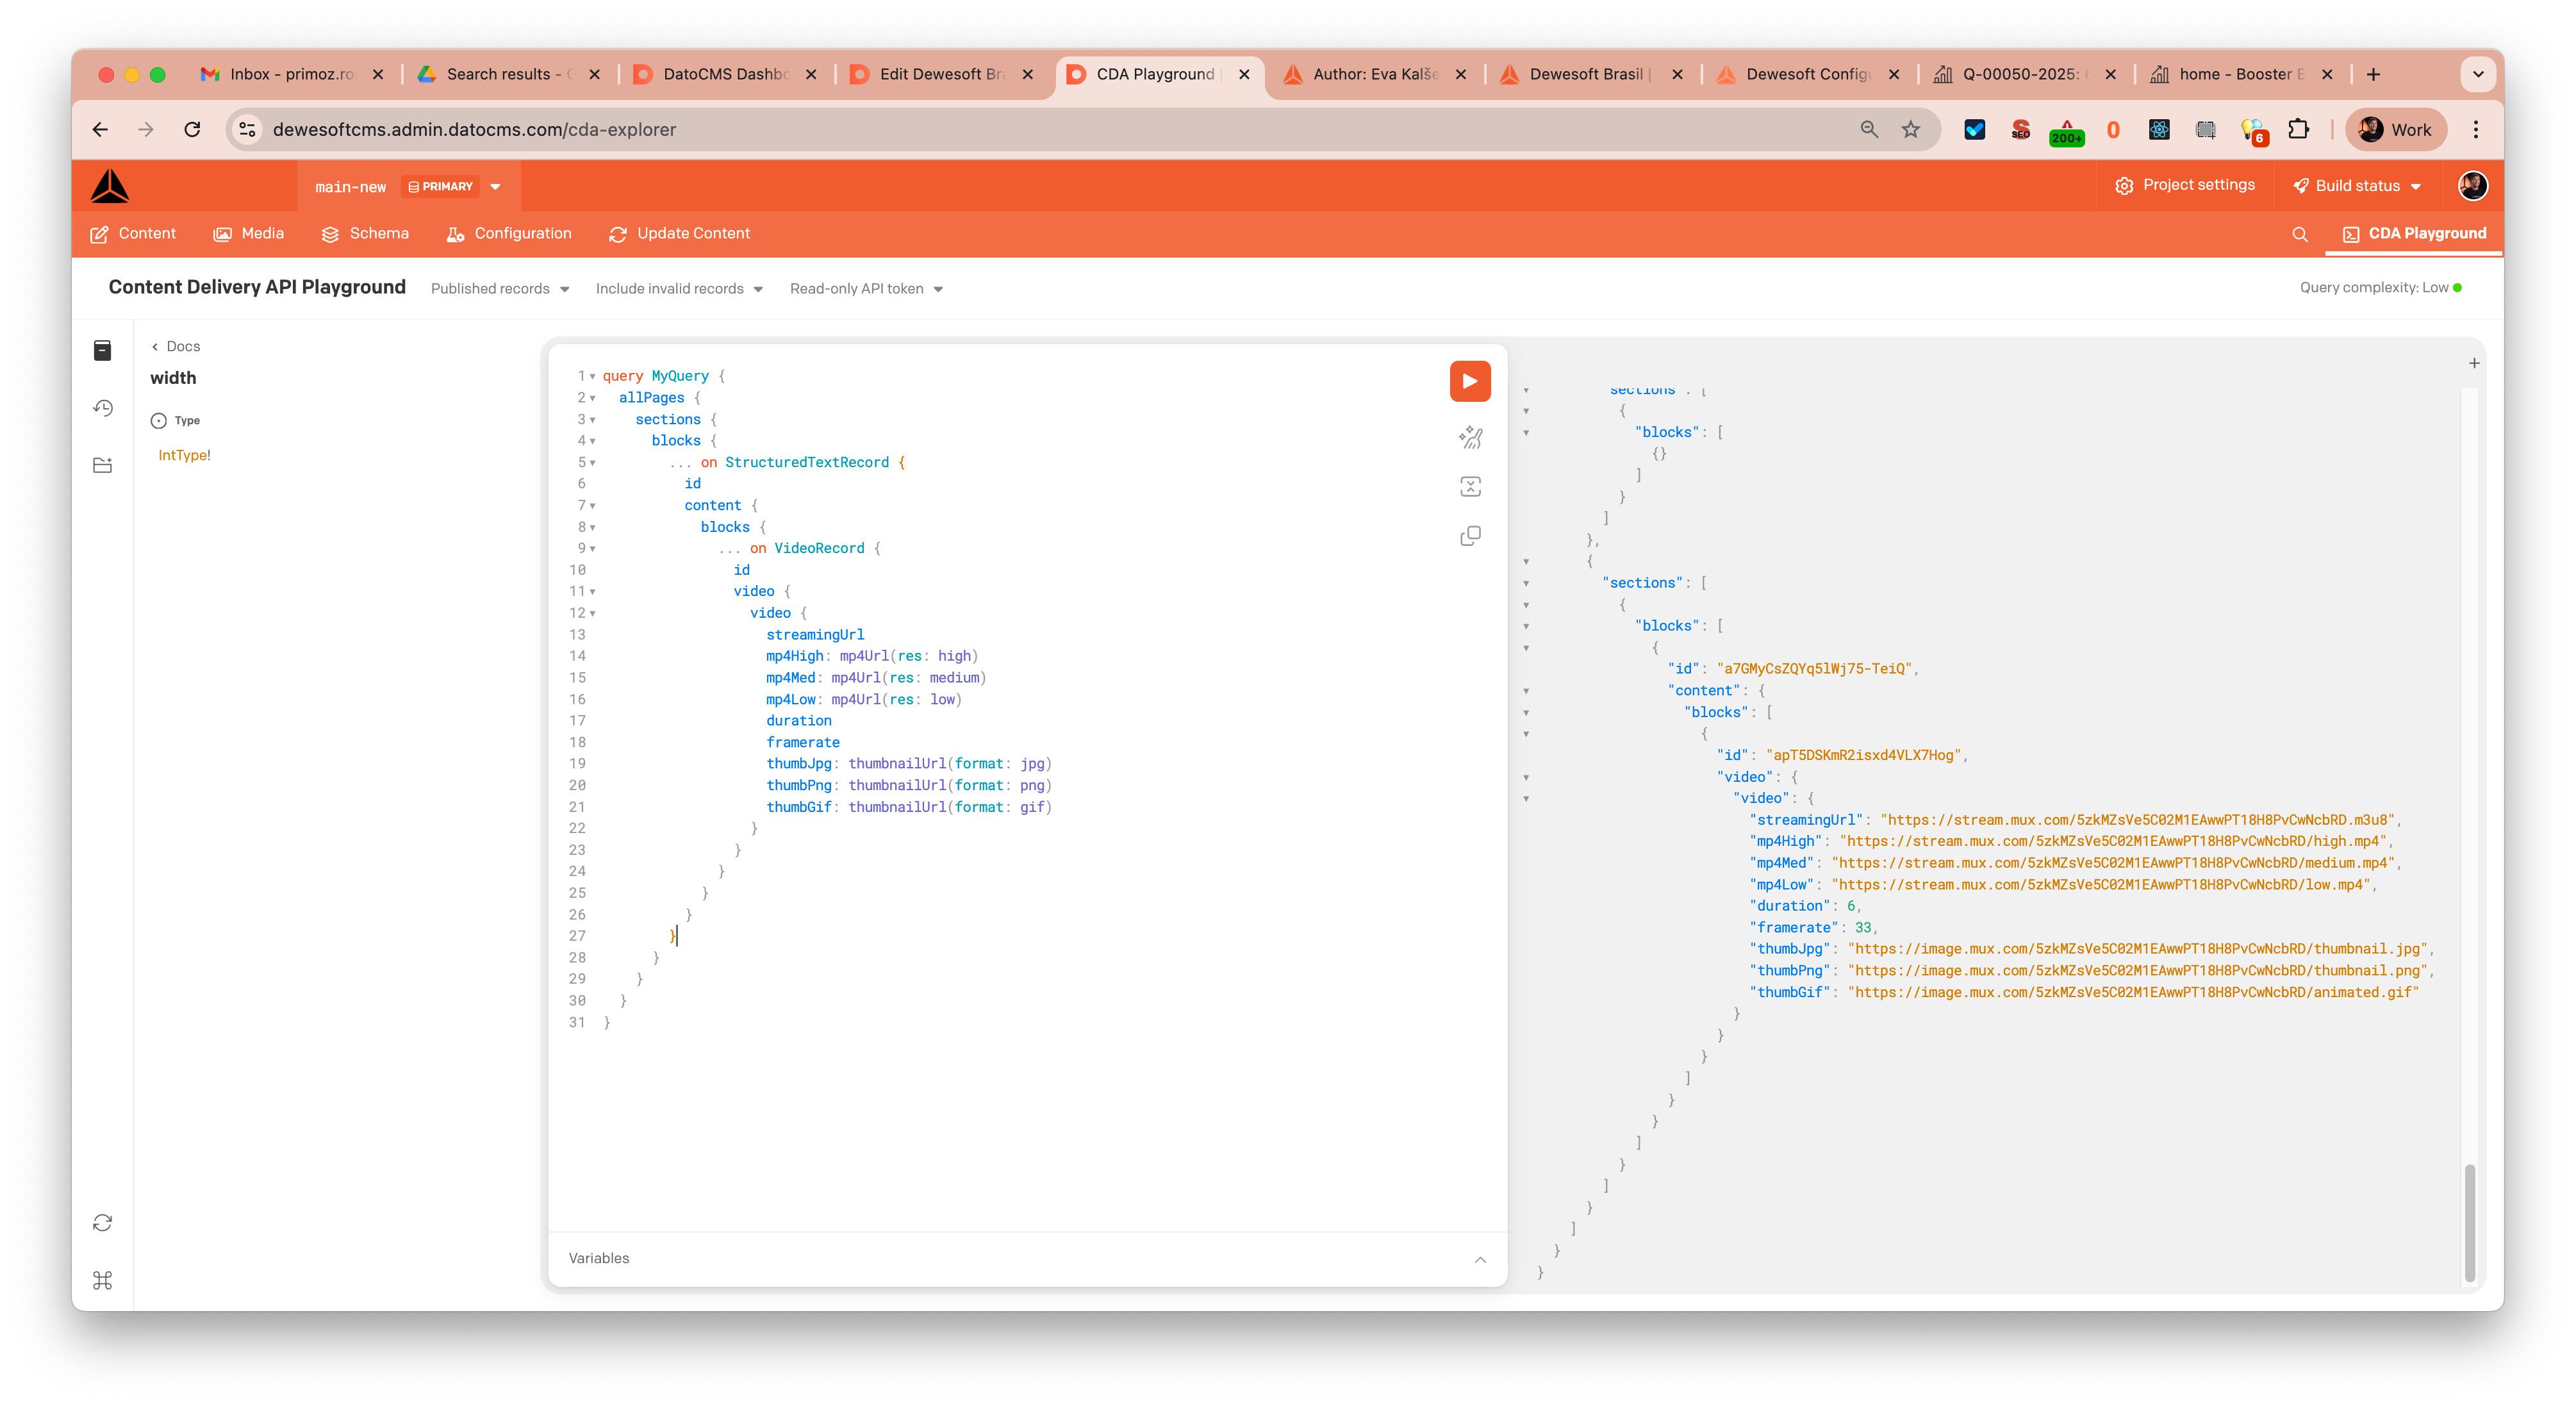The image size is (2576, 1406).
Task: Open keyboard shortcuts command icon
Action: (x=103, y=1280)
